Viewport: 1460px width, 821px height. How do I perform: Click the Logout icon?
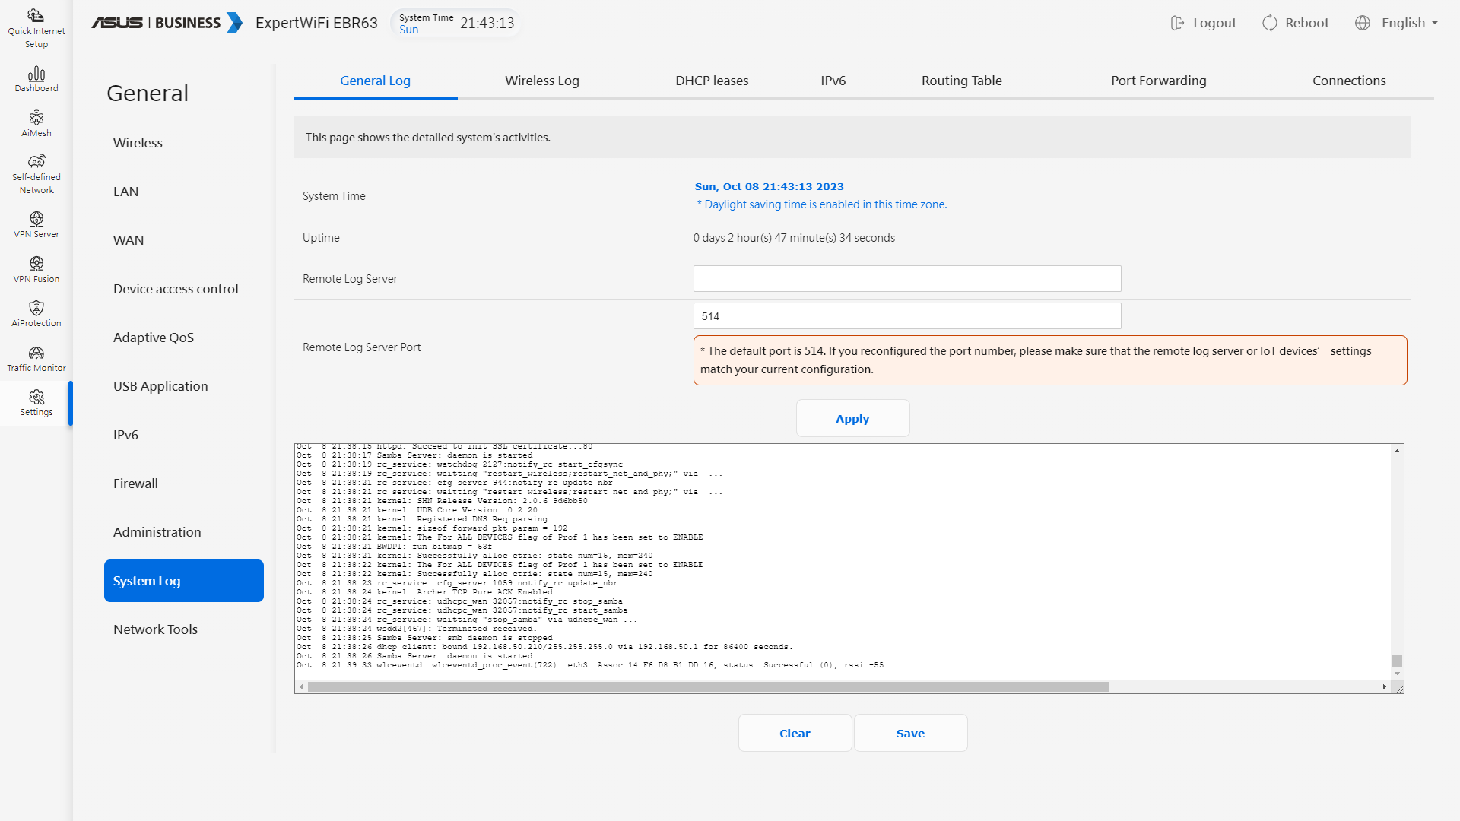(1177, 23)
